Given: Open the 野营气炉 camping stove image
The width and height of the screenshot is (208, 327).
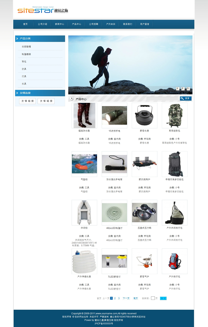Looking at the screenshot, I should click(144, 261).
